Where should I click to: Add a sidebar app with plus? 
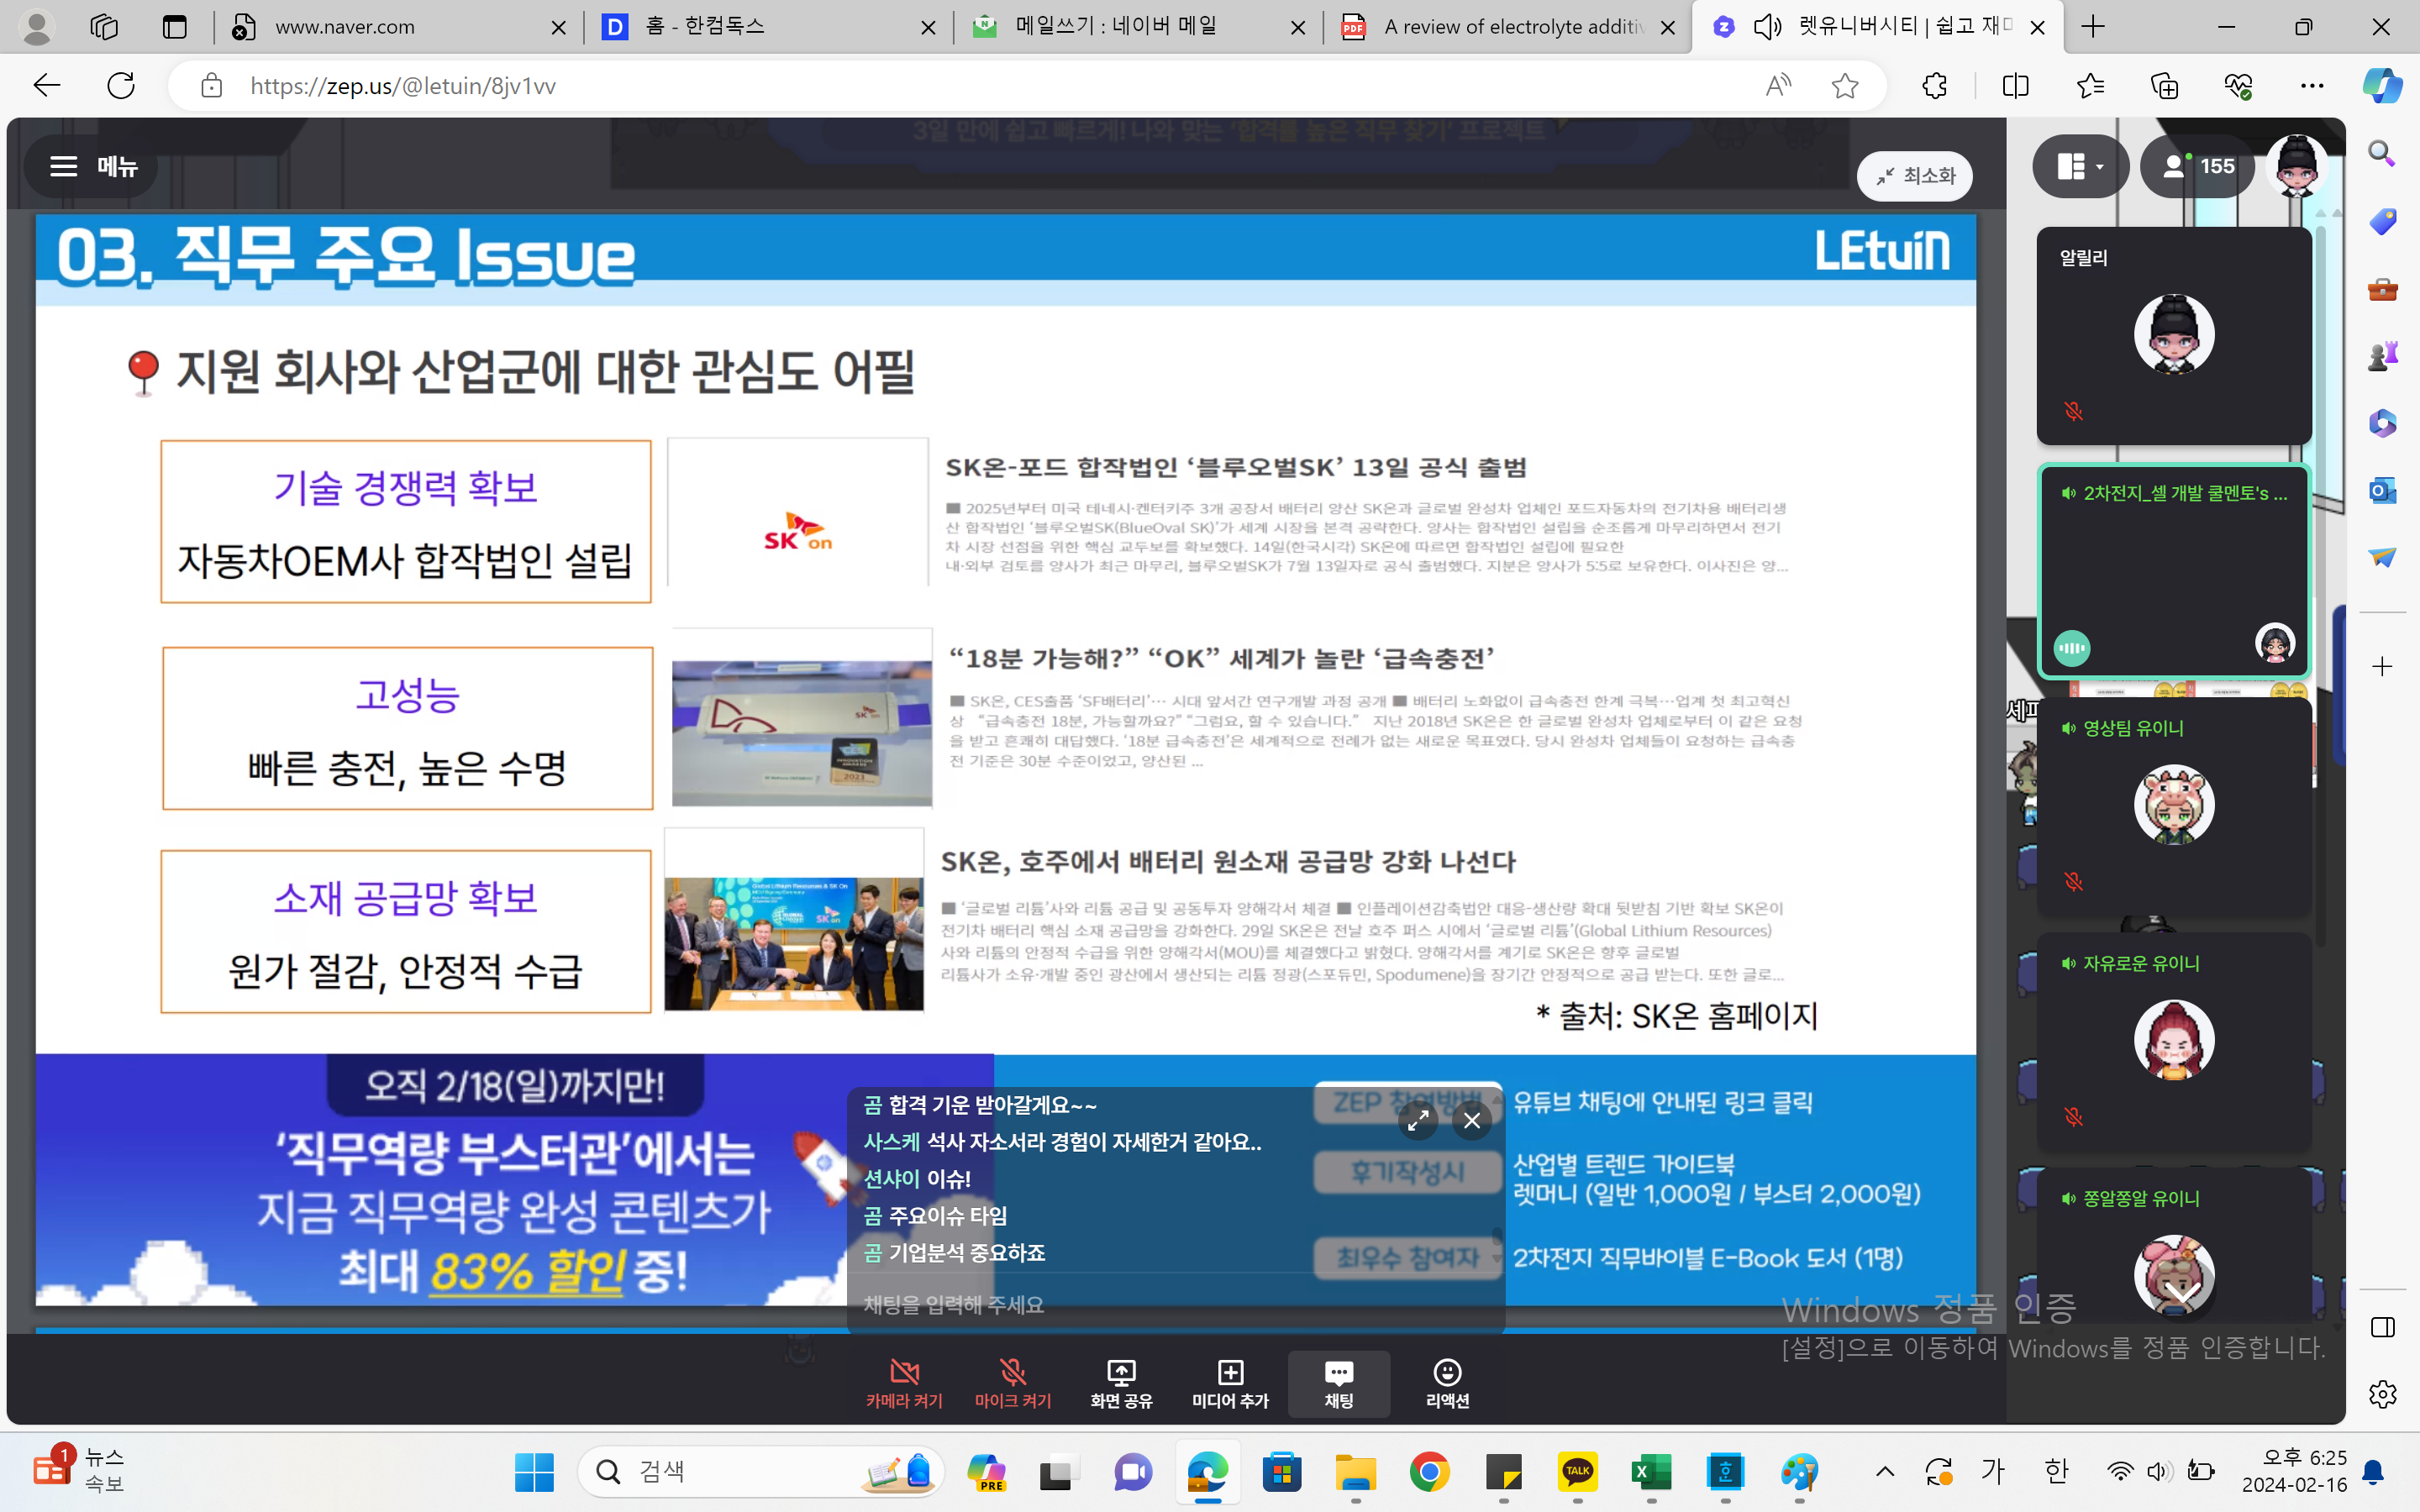tap(2382, 666)
